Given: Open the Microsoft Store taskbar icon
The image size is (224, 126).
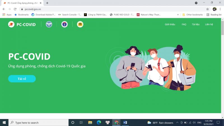Looking at the screenshot, I should pos(108,123).
